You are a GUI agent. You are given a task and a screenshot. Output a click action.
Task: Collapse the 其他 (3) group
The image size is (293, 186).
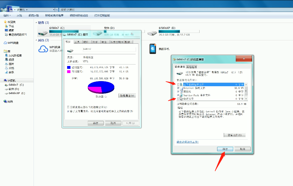[x=36, y=40]
